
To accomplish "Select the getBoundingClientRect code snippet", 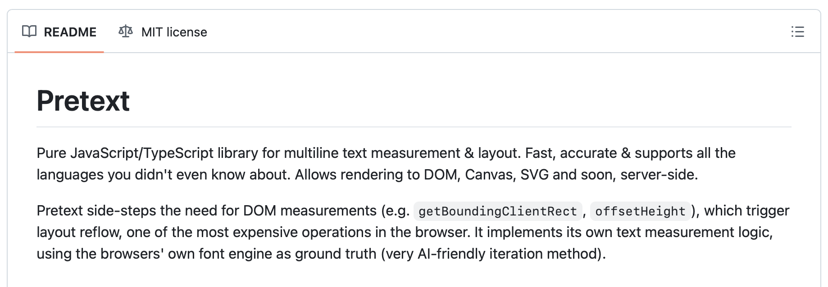I will (x=498, y=211).
